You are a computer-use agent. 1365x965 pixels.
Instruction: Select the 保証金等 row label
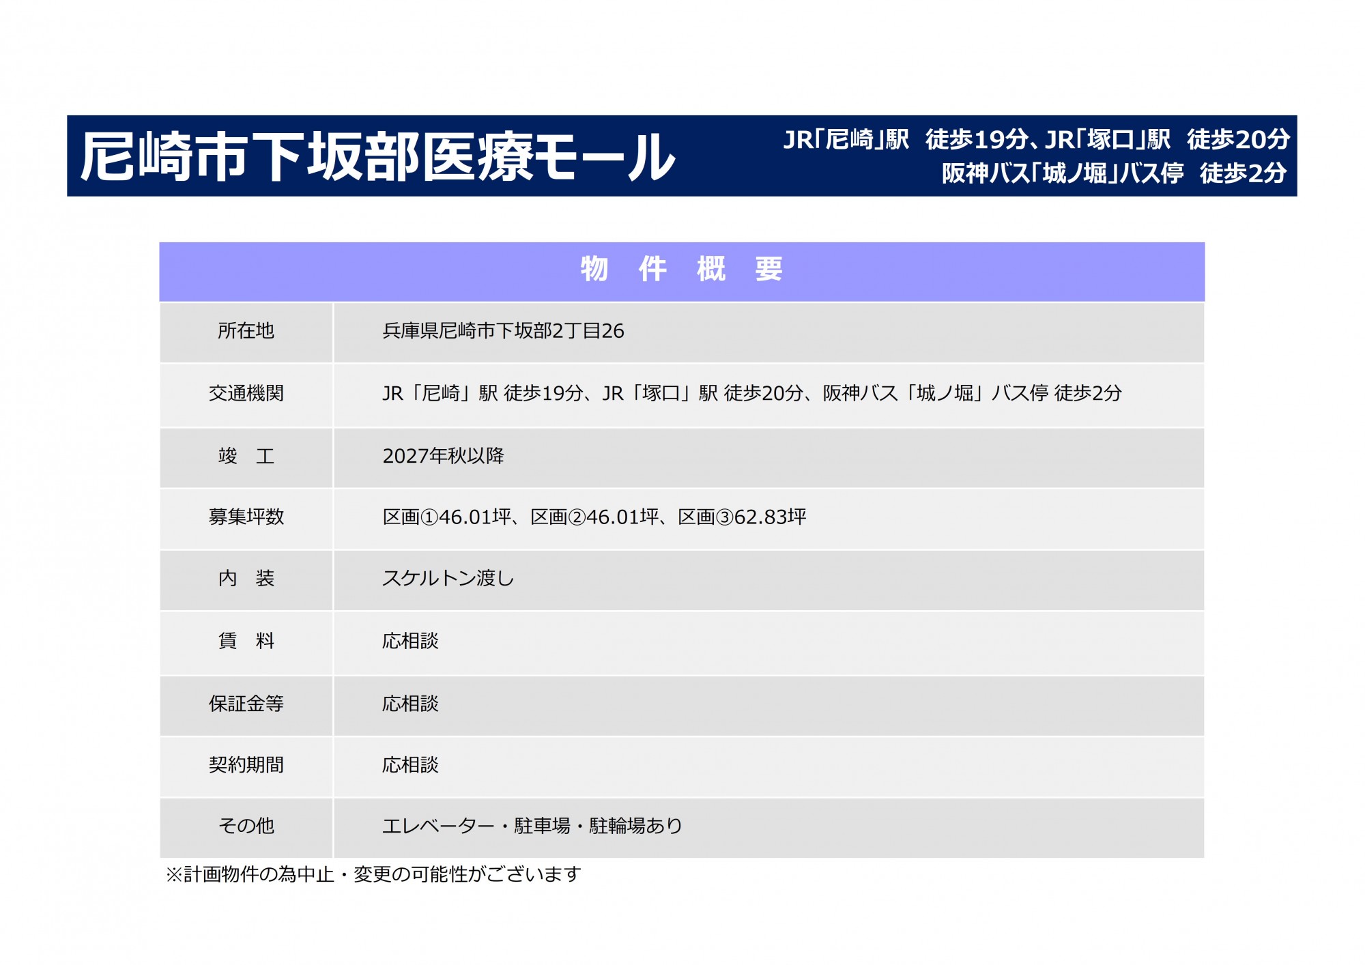[x=246, y=704]
